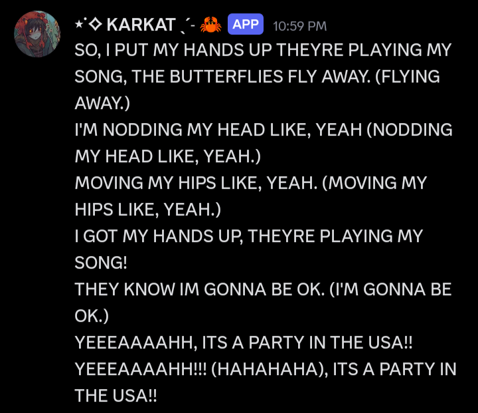
Task: Click the line starting "SO, I PUT MY HANDS UP"
Action: (x=263, y=50)
